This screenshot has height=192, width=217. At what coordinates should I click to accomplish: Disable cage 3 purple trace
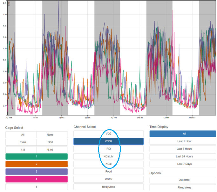pos(37,172)
